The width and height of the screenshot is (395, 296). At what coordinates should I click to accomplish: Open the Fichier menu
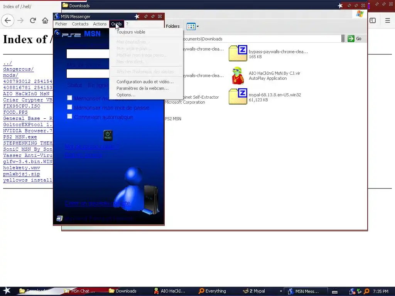(61, 24)
